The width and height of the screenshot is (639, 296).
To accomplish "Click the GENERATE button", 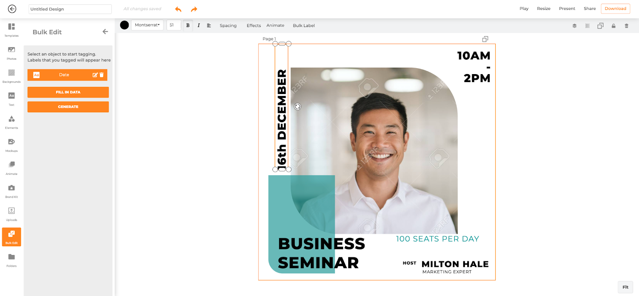I will pos(68,107).
